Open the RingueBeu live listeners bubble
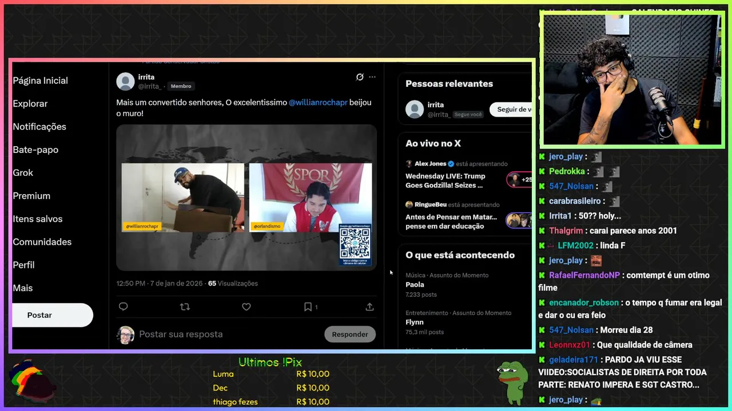This screenshot has height=411, width=732. 519,220
